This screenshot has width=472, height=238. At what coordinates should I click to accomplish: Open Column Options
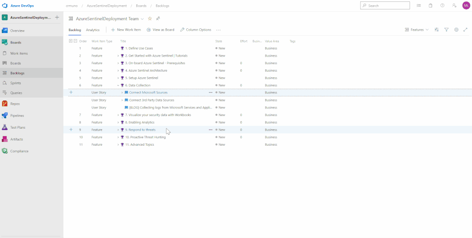[x=196, y=30]
